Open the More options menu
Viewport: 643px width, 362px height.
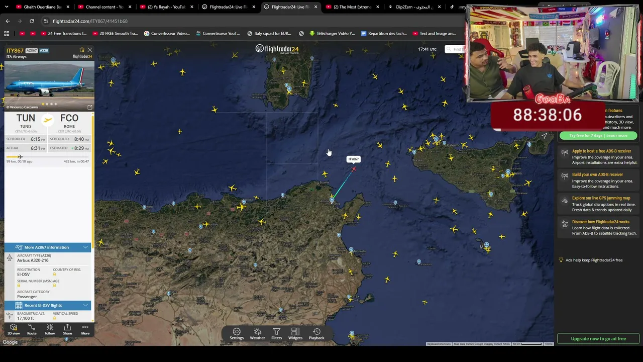click(x=85, y=329)
